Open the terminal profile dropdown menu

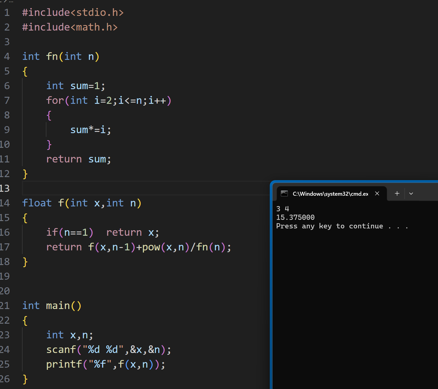tap(411, 194)
